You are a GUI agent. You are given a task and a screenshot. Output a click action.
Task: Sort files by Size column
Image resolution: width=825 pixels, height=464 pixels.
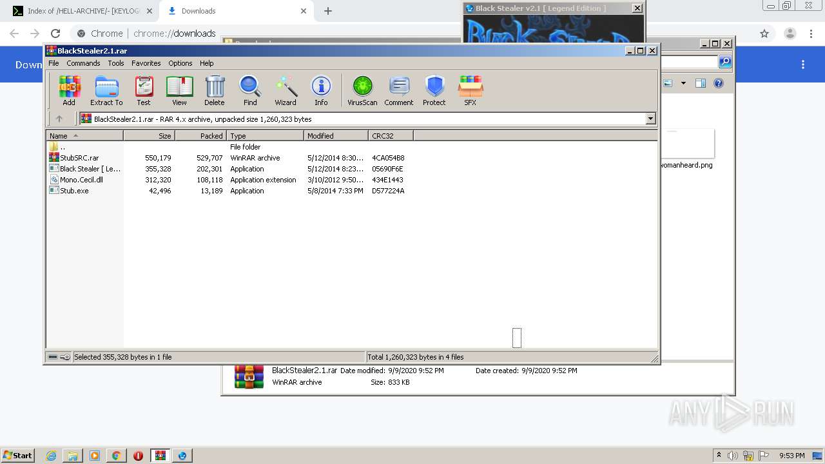coord(149,135)
